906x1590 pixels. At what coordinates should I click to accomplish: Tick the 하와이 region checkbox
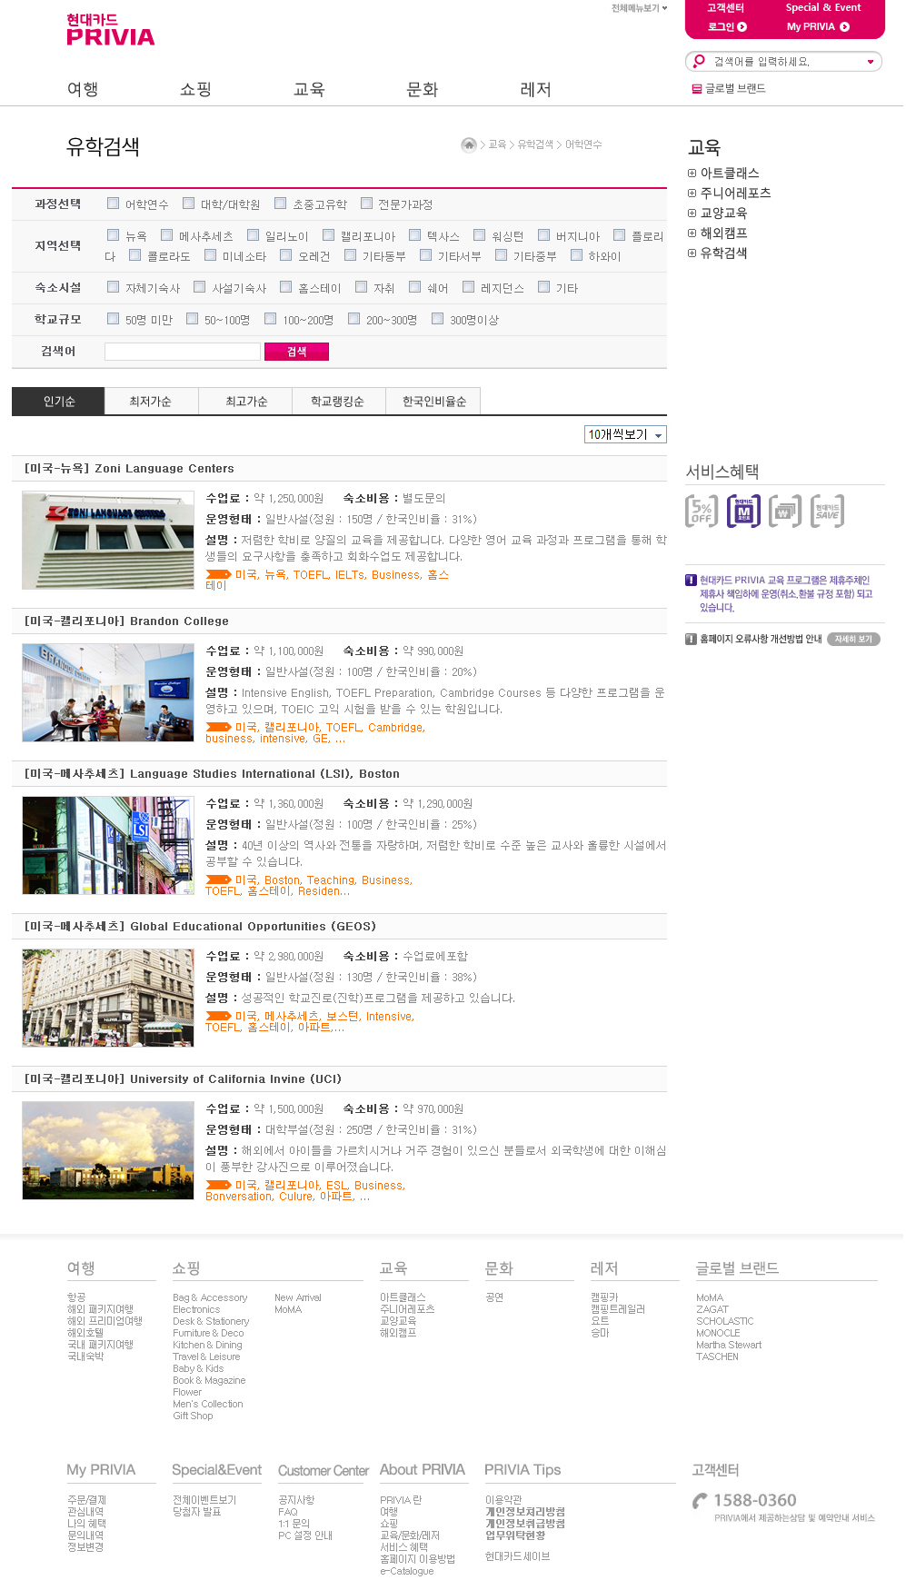pos(576,255)
